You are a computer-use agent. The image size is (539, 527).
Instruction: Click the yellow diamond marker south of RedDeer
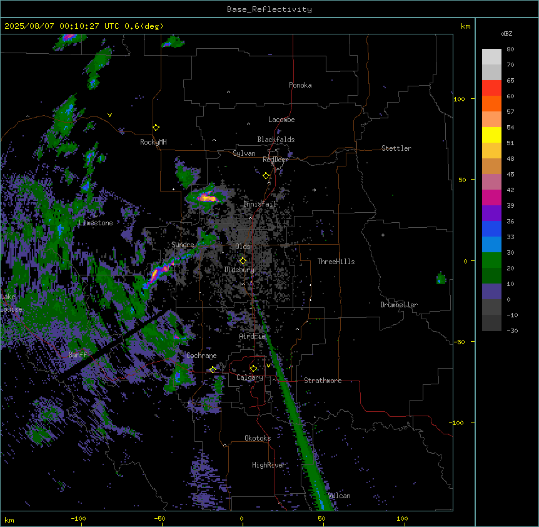(266, 176)
